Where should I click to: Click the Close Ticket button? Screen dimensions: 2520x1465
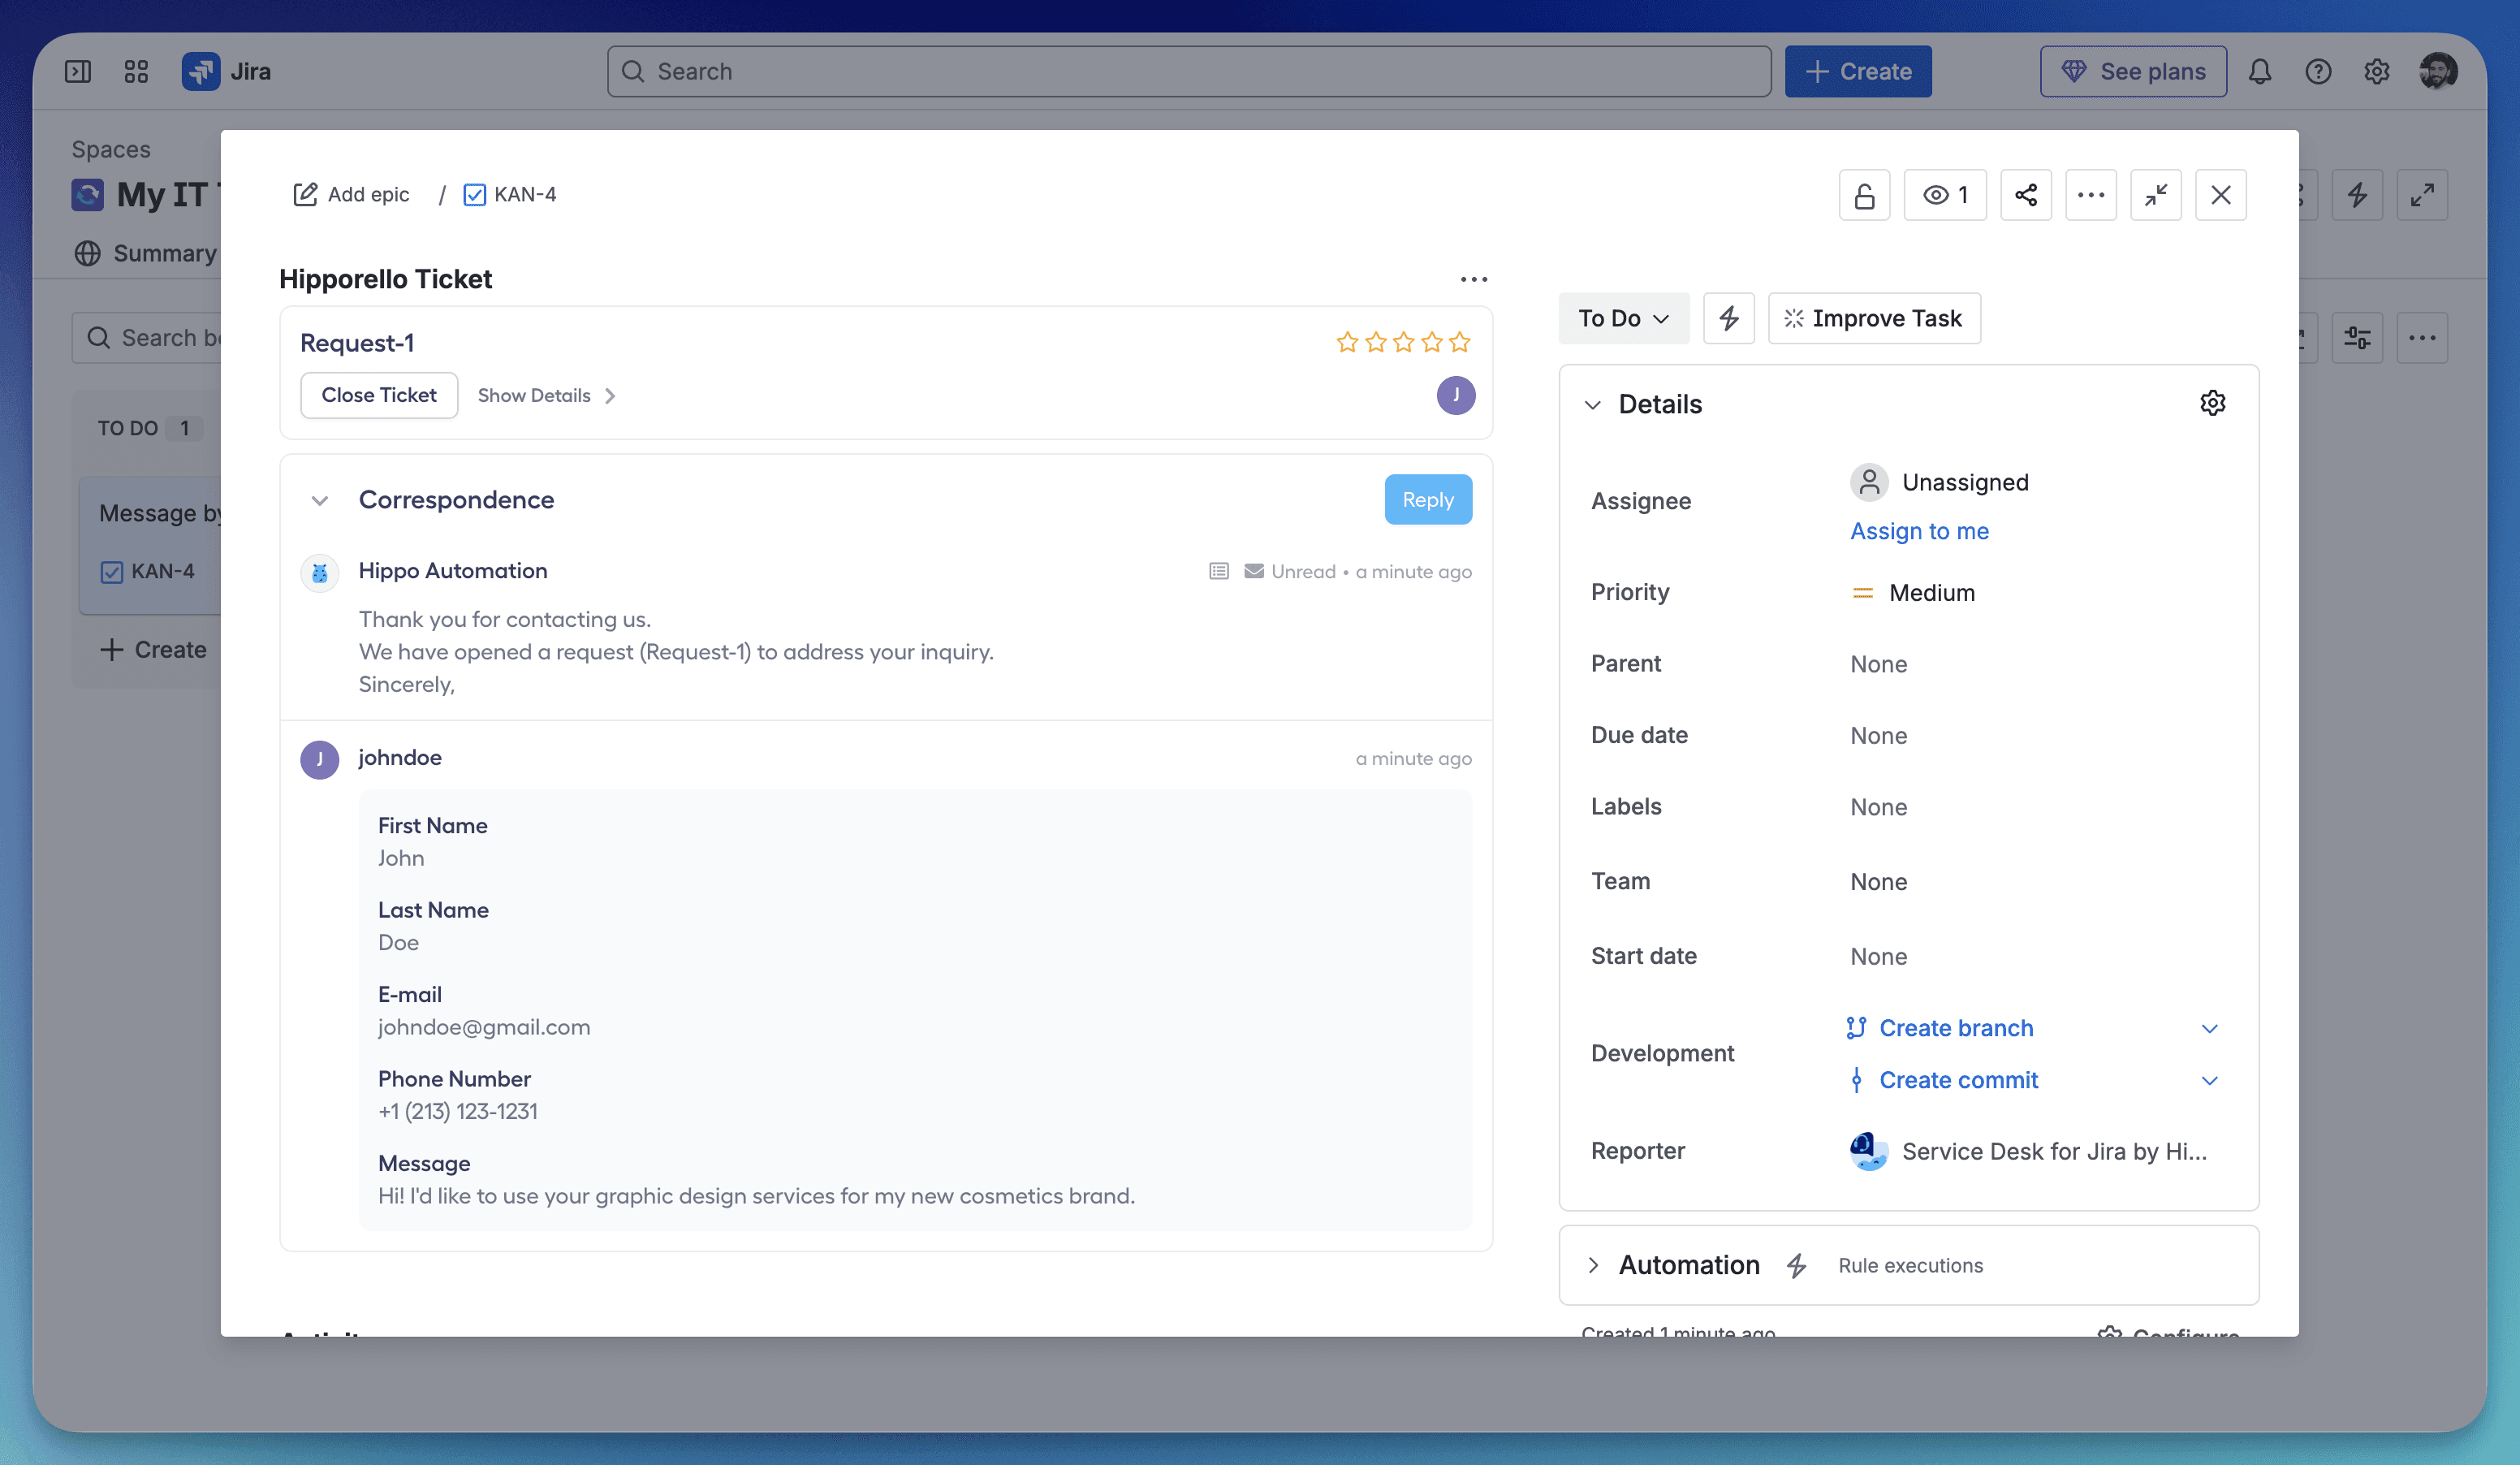[379, 395]
